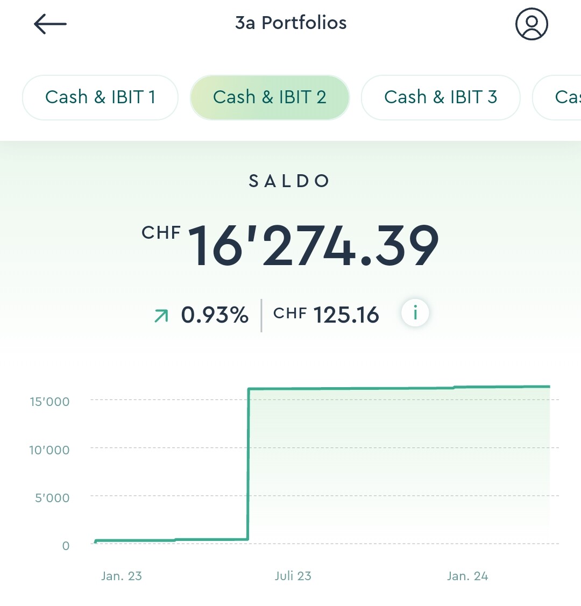Tap the SALDO heading
The image size is (581, 606).
pos(289,181)
